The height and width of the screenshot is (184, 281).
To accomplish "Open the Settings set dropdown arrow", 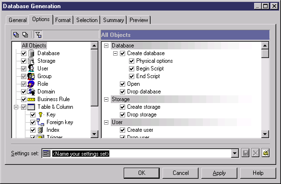I will [234, 153].
